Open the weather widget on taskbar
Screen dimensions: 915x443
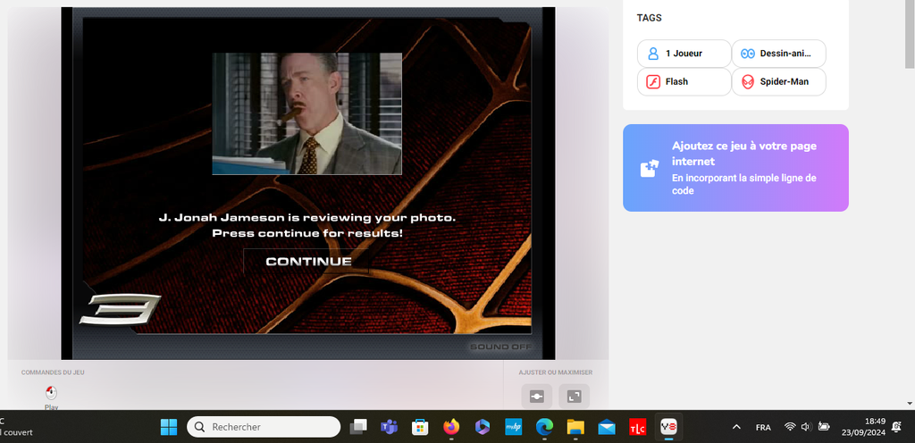click(x=16, y=427)
